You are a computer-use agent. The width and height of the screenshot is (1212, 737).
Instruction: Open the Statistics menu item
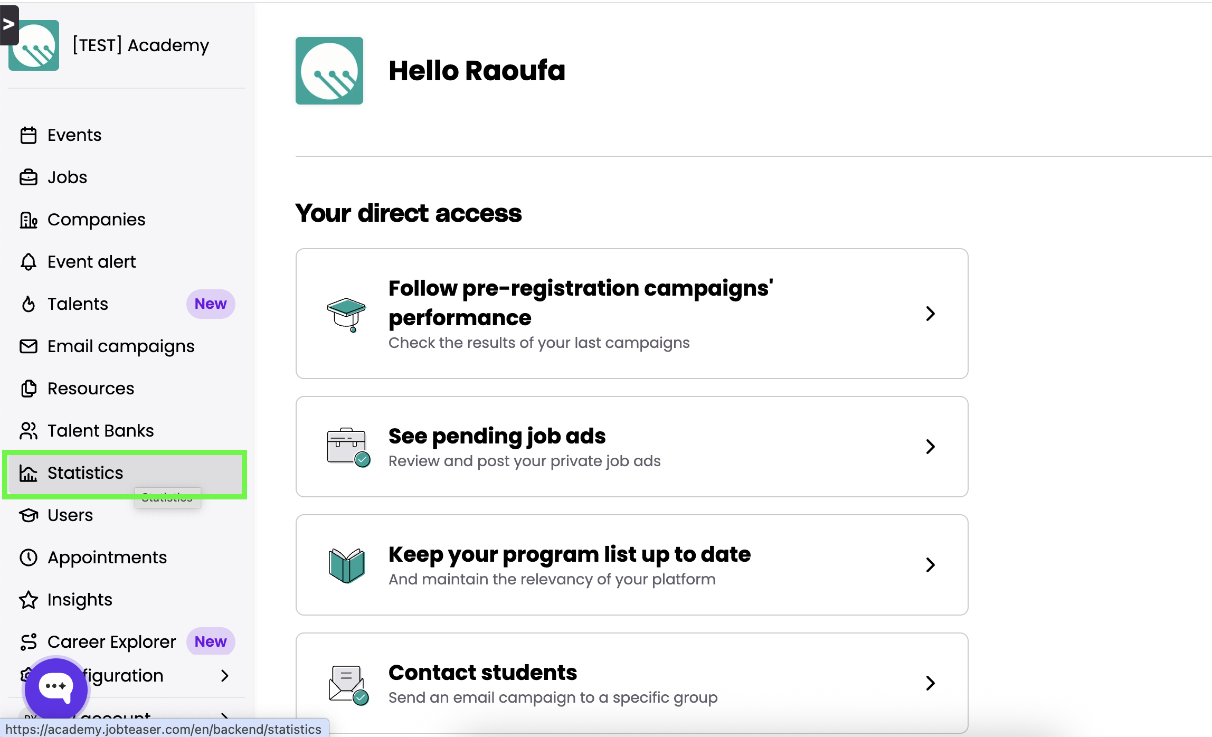86,473
